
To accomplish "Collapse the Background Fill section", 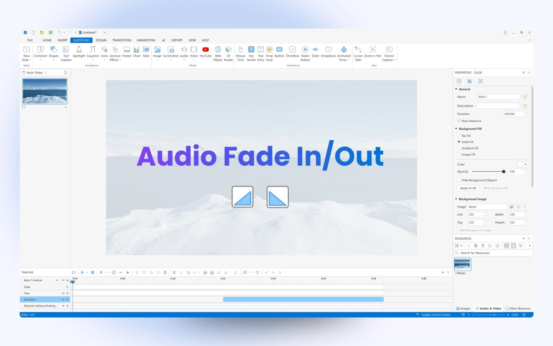I will click(456, 129).
